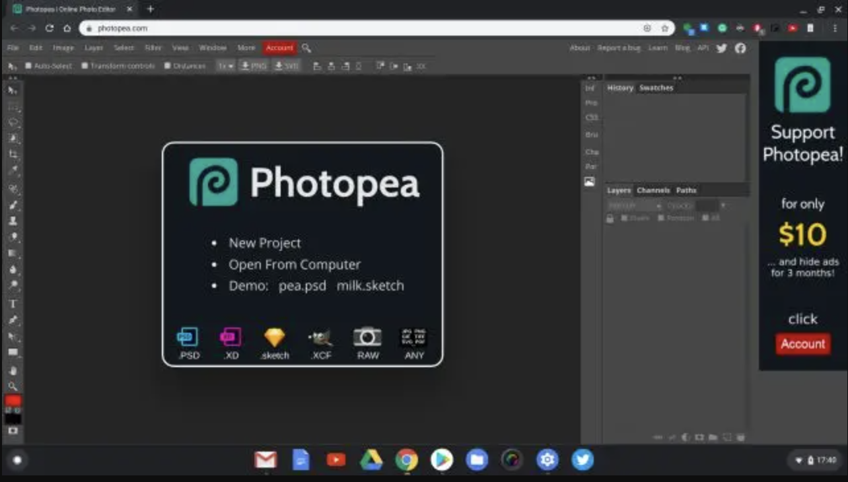Select the Lasso tool

pos(13,123)
